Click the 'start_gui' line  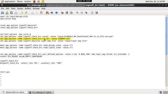(x=5, y=72)
